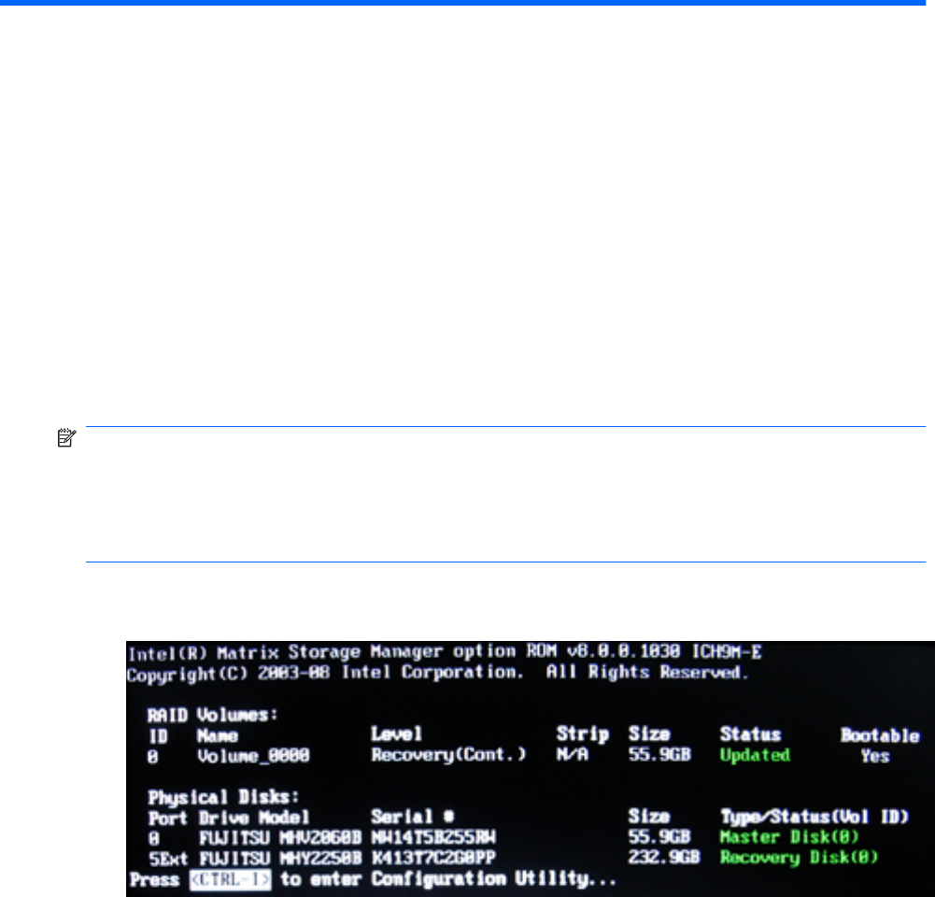Click the 'Drive Model' column header
Screen dimensions: 935x897
tap(254, 817)
